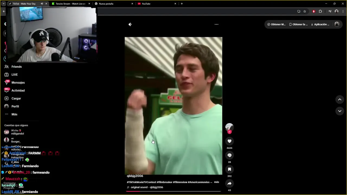Switch to Nueva pestaña tab

106,4
